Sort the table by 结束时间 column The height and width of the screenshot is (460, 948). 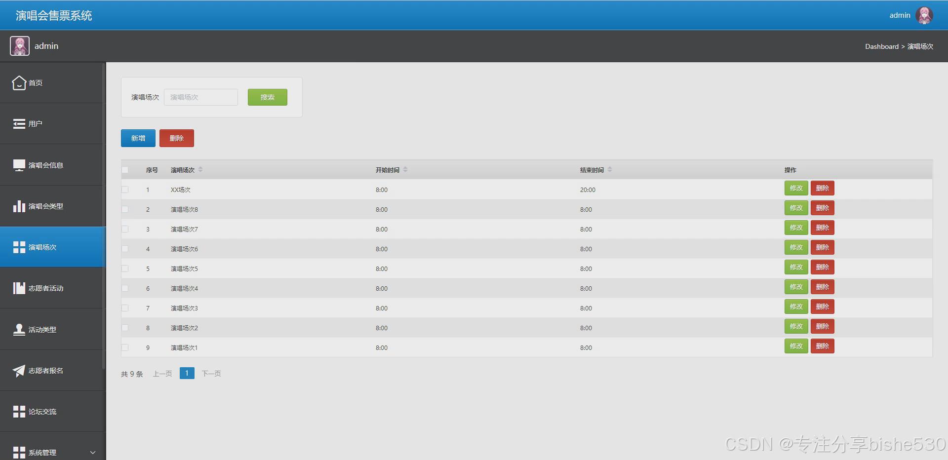click(610, 170)
